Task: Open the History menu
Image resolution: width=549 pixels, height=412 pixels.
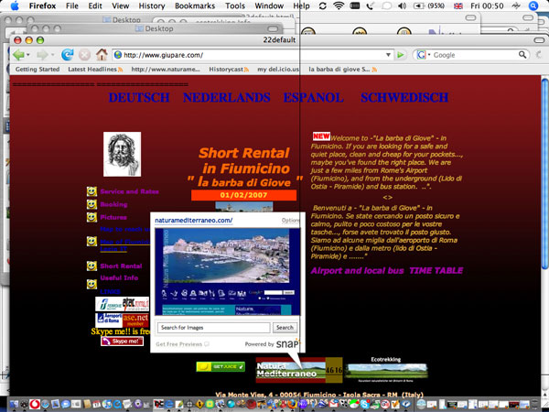Action: pos(152,5)
